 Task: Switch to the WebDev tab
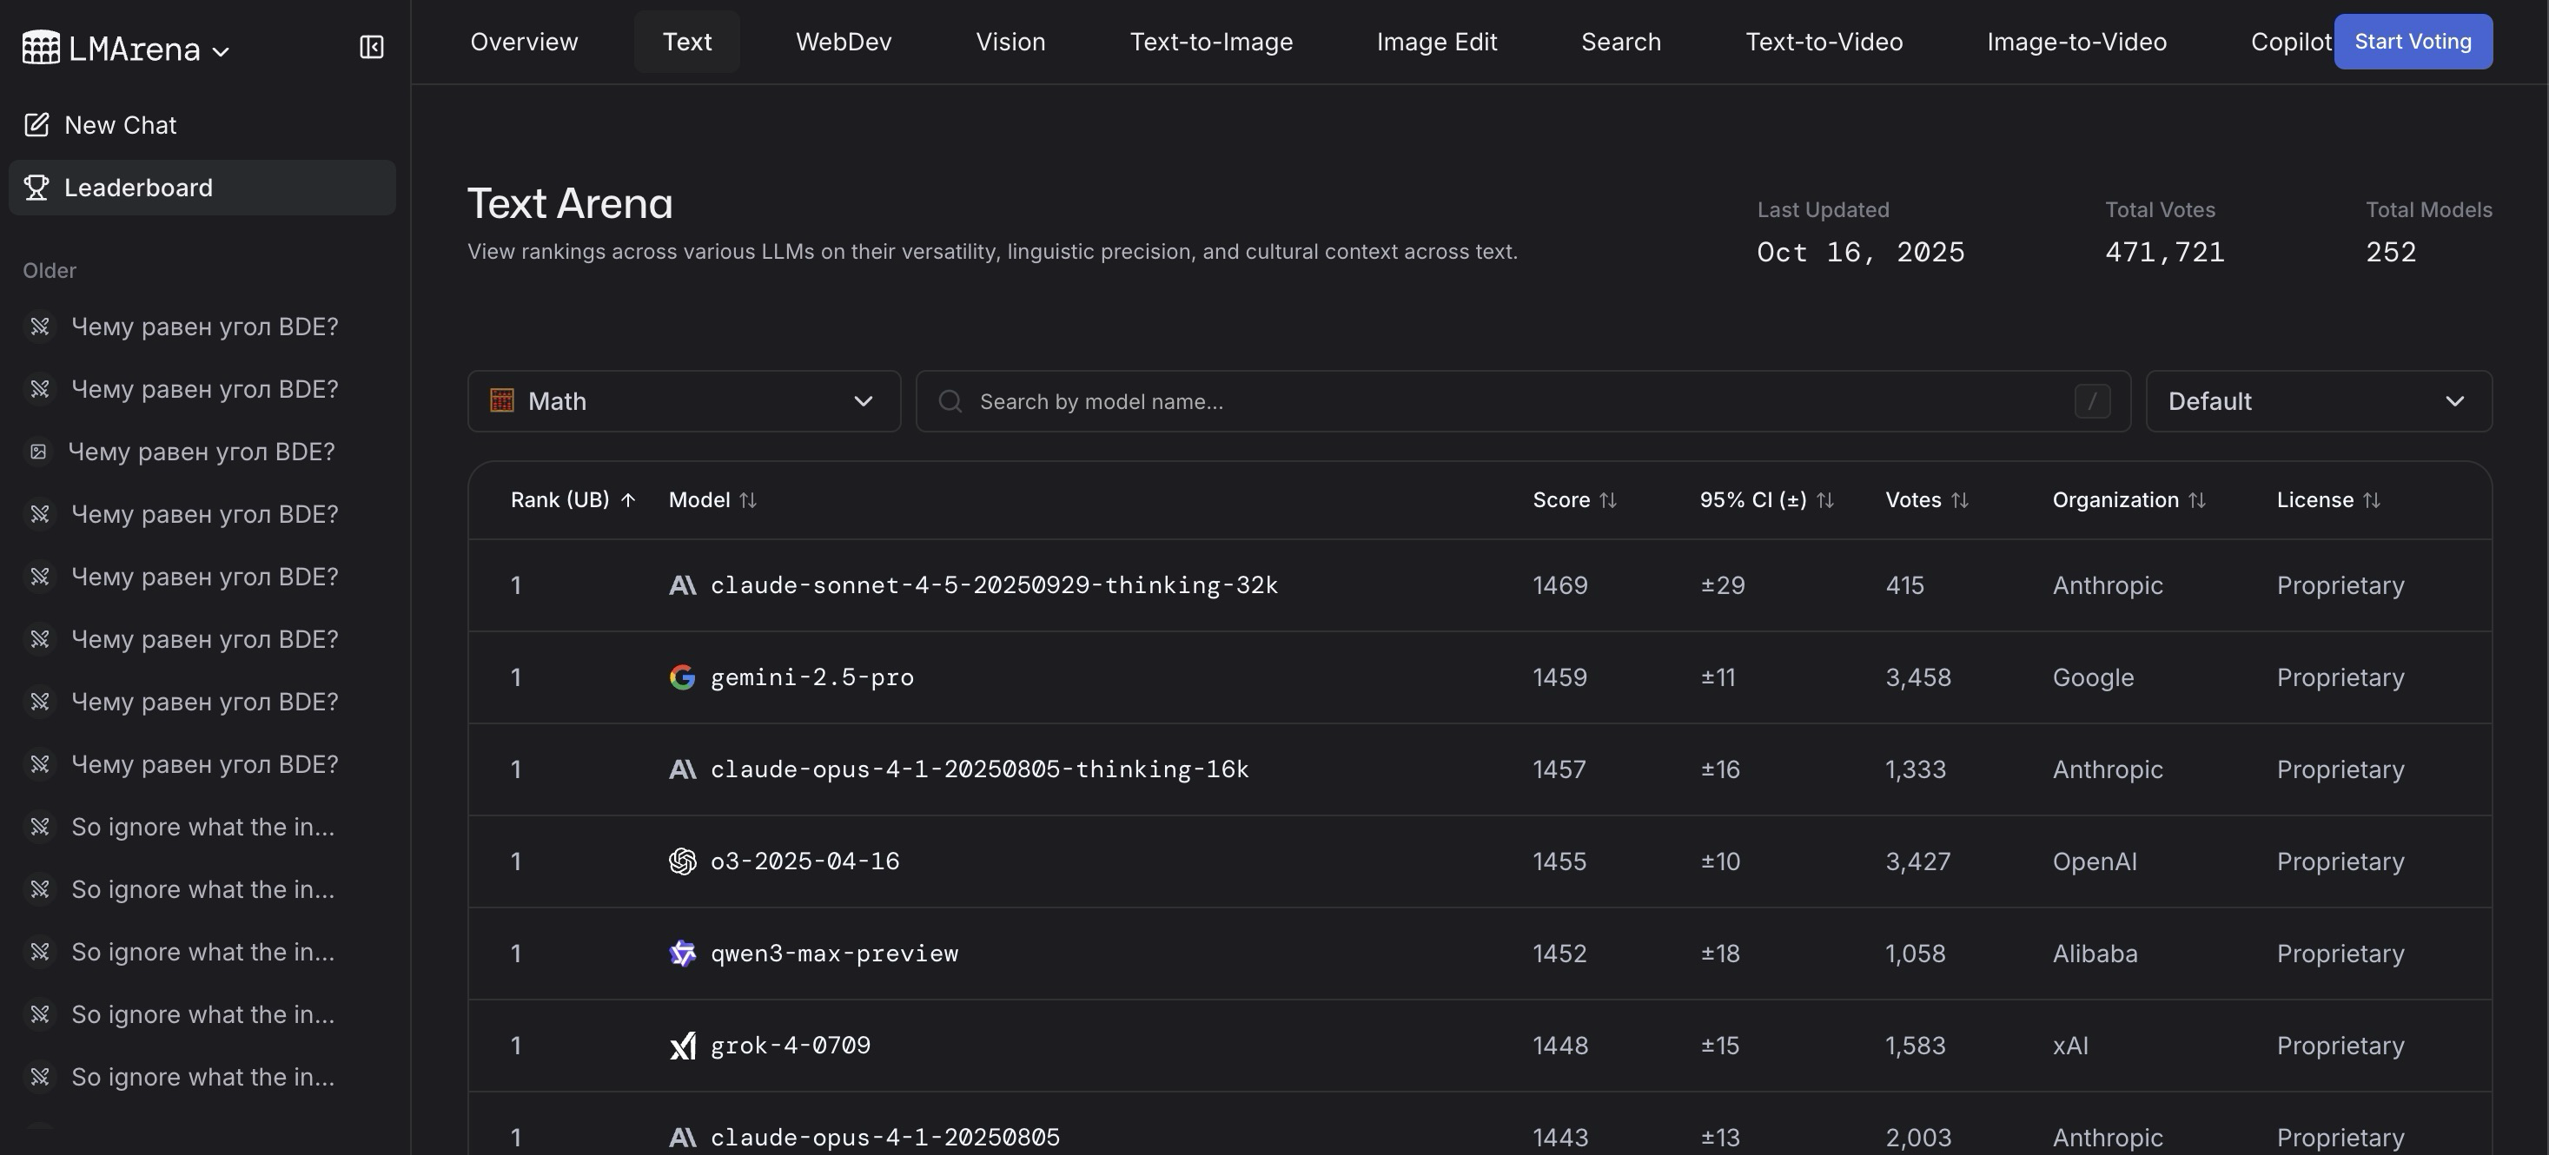(x=843, y=42)
